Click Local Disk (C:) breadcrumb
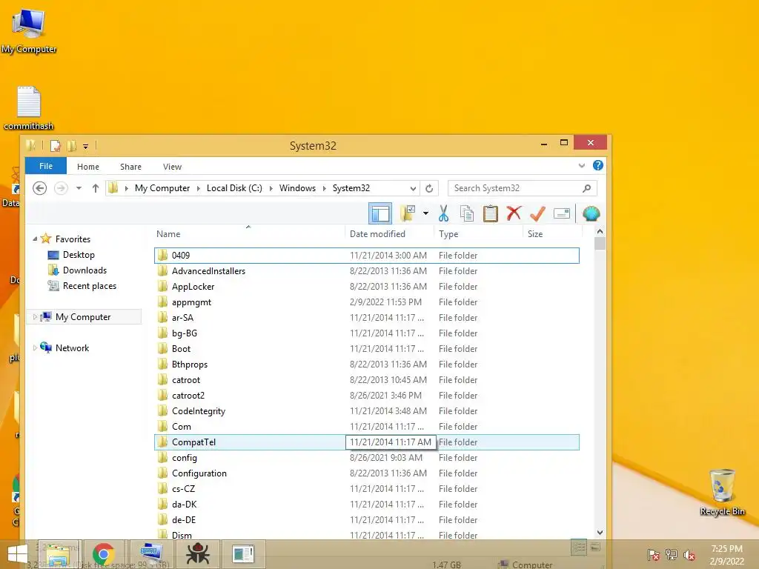Image resolution: width=759 pixels, height=569 pixels. click(x=234, y=188)
